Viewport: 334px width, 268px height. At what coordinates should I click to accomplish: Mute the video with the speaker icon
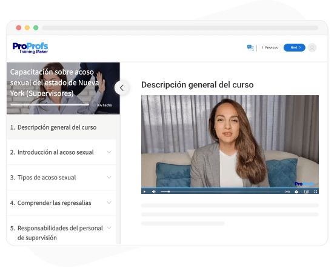click(154, 192)
